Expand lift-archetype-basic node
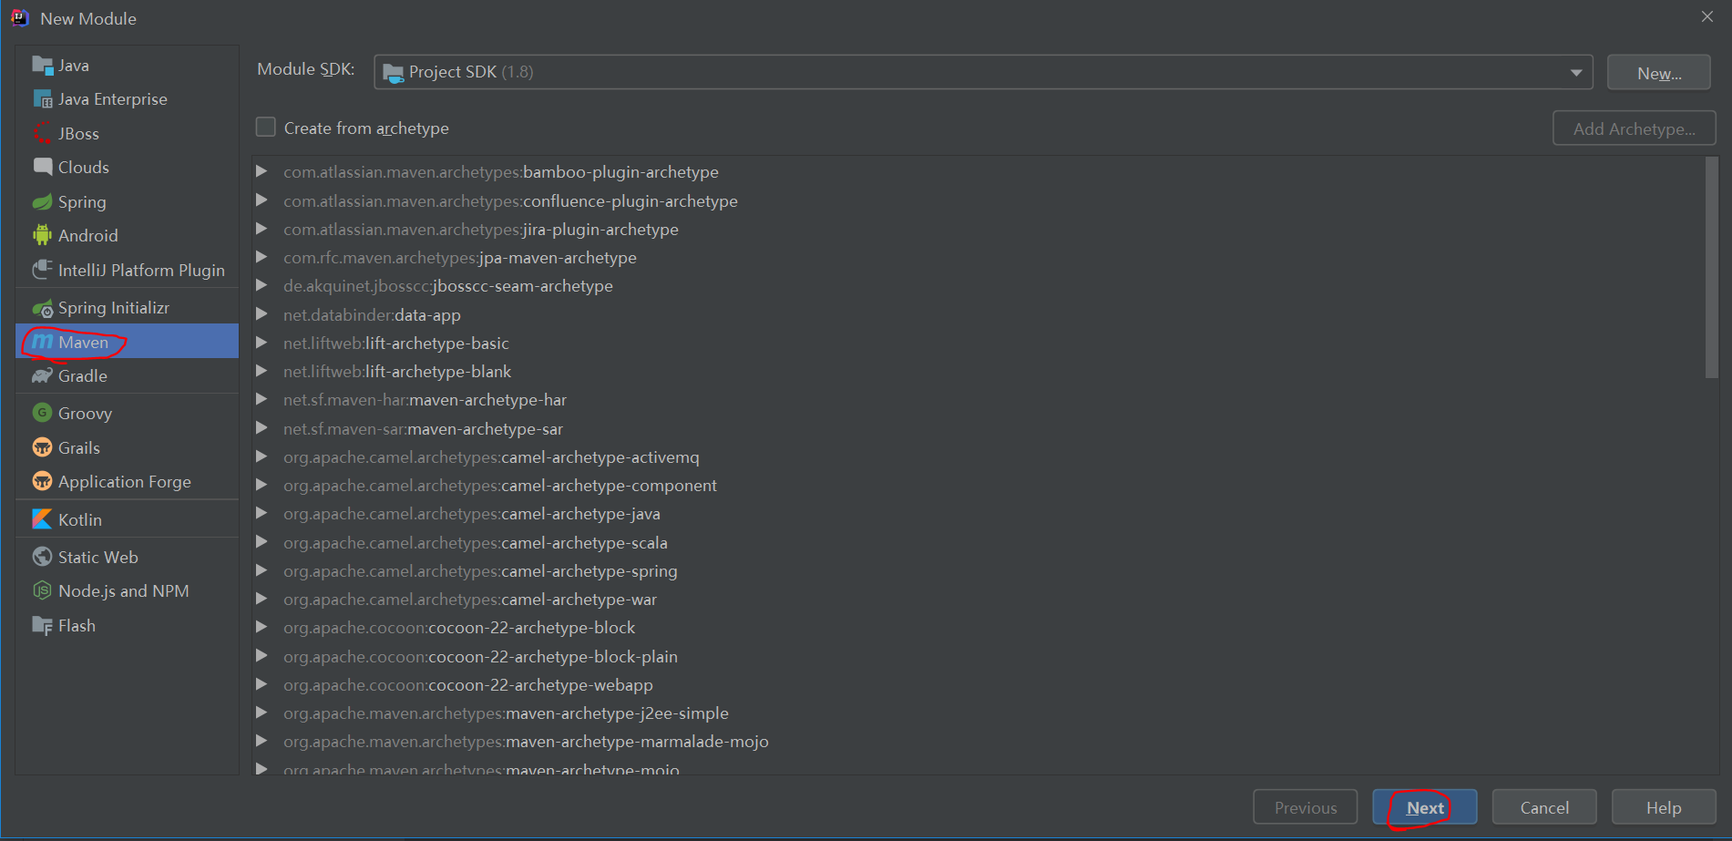This screenshot has width=1732, height=841. click(261, 343)
